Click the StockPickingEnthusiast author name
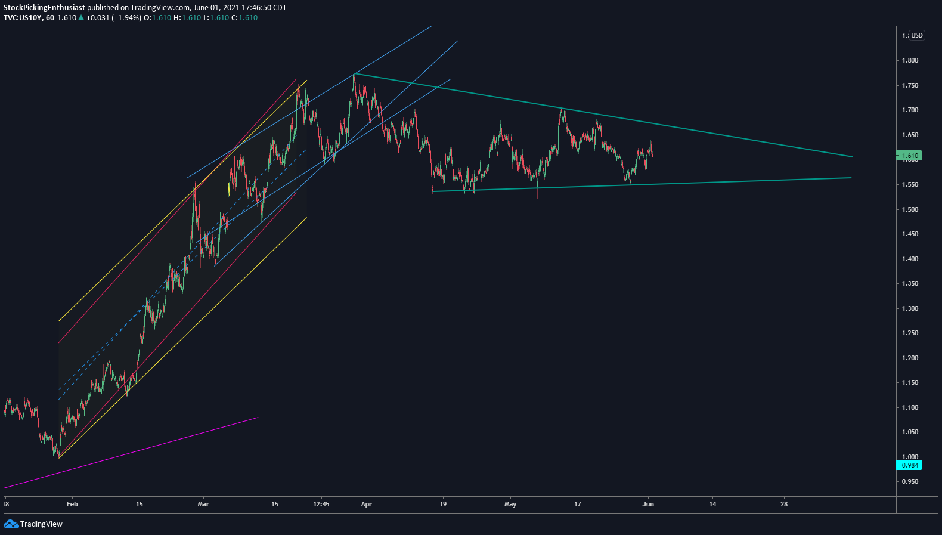This screenshot has height=535, width=942. 44,8
